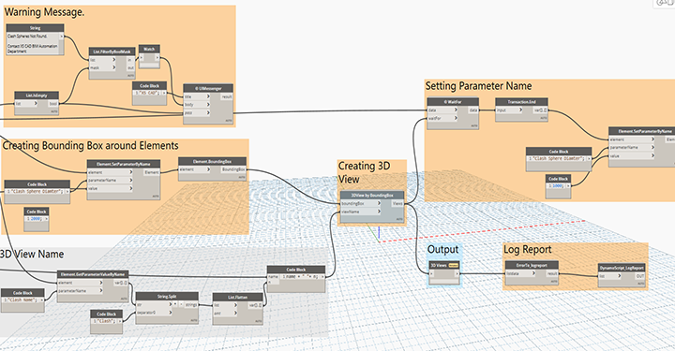Screen dimensions: 675x351
Task: Click the DynamoScript_LogReport node header
Action: click(x=622, y=268)
